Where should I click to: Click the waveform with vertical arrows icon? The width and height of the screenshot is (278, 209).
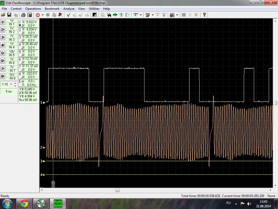click(x=128, y=15)
